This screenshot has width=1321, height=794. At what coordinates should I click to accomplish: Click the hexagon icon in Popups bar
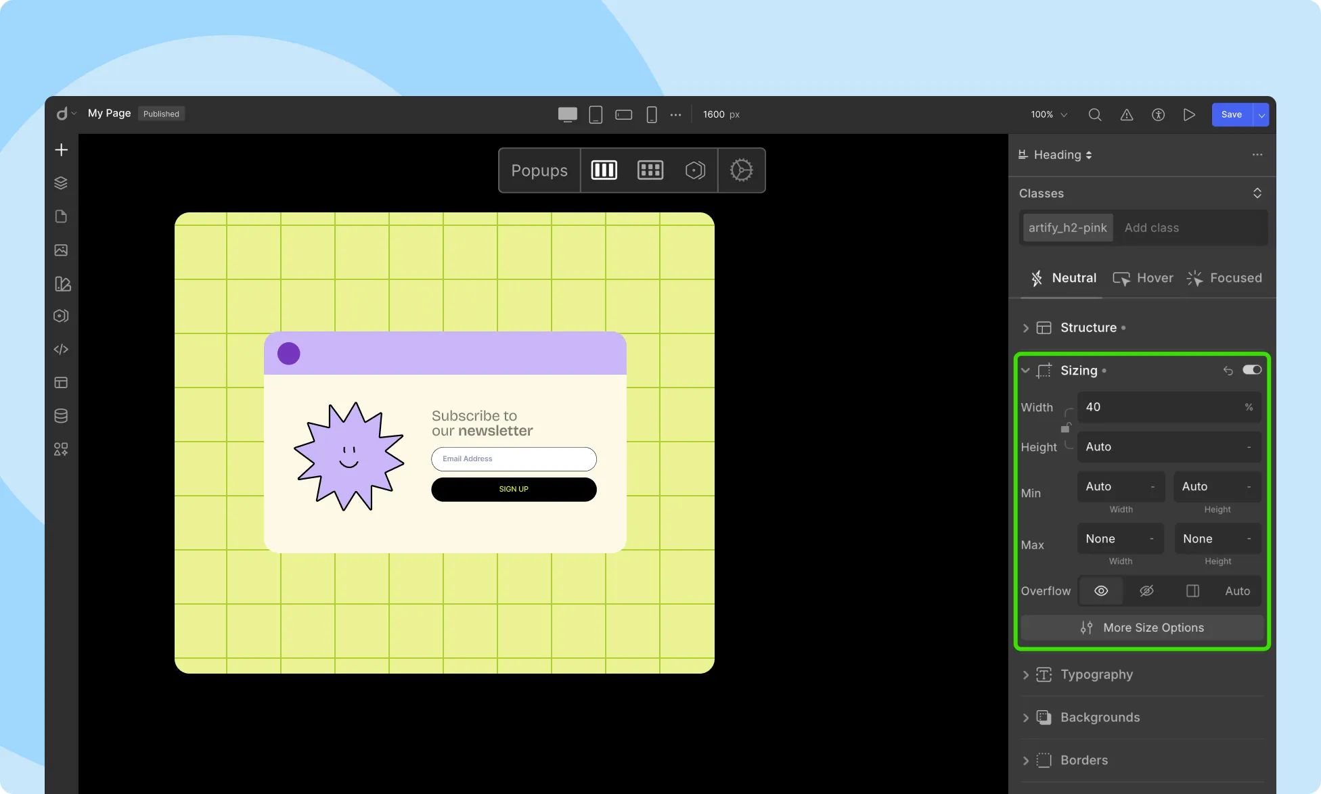(x=695, y=170)
